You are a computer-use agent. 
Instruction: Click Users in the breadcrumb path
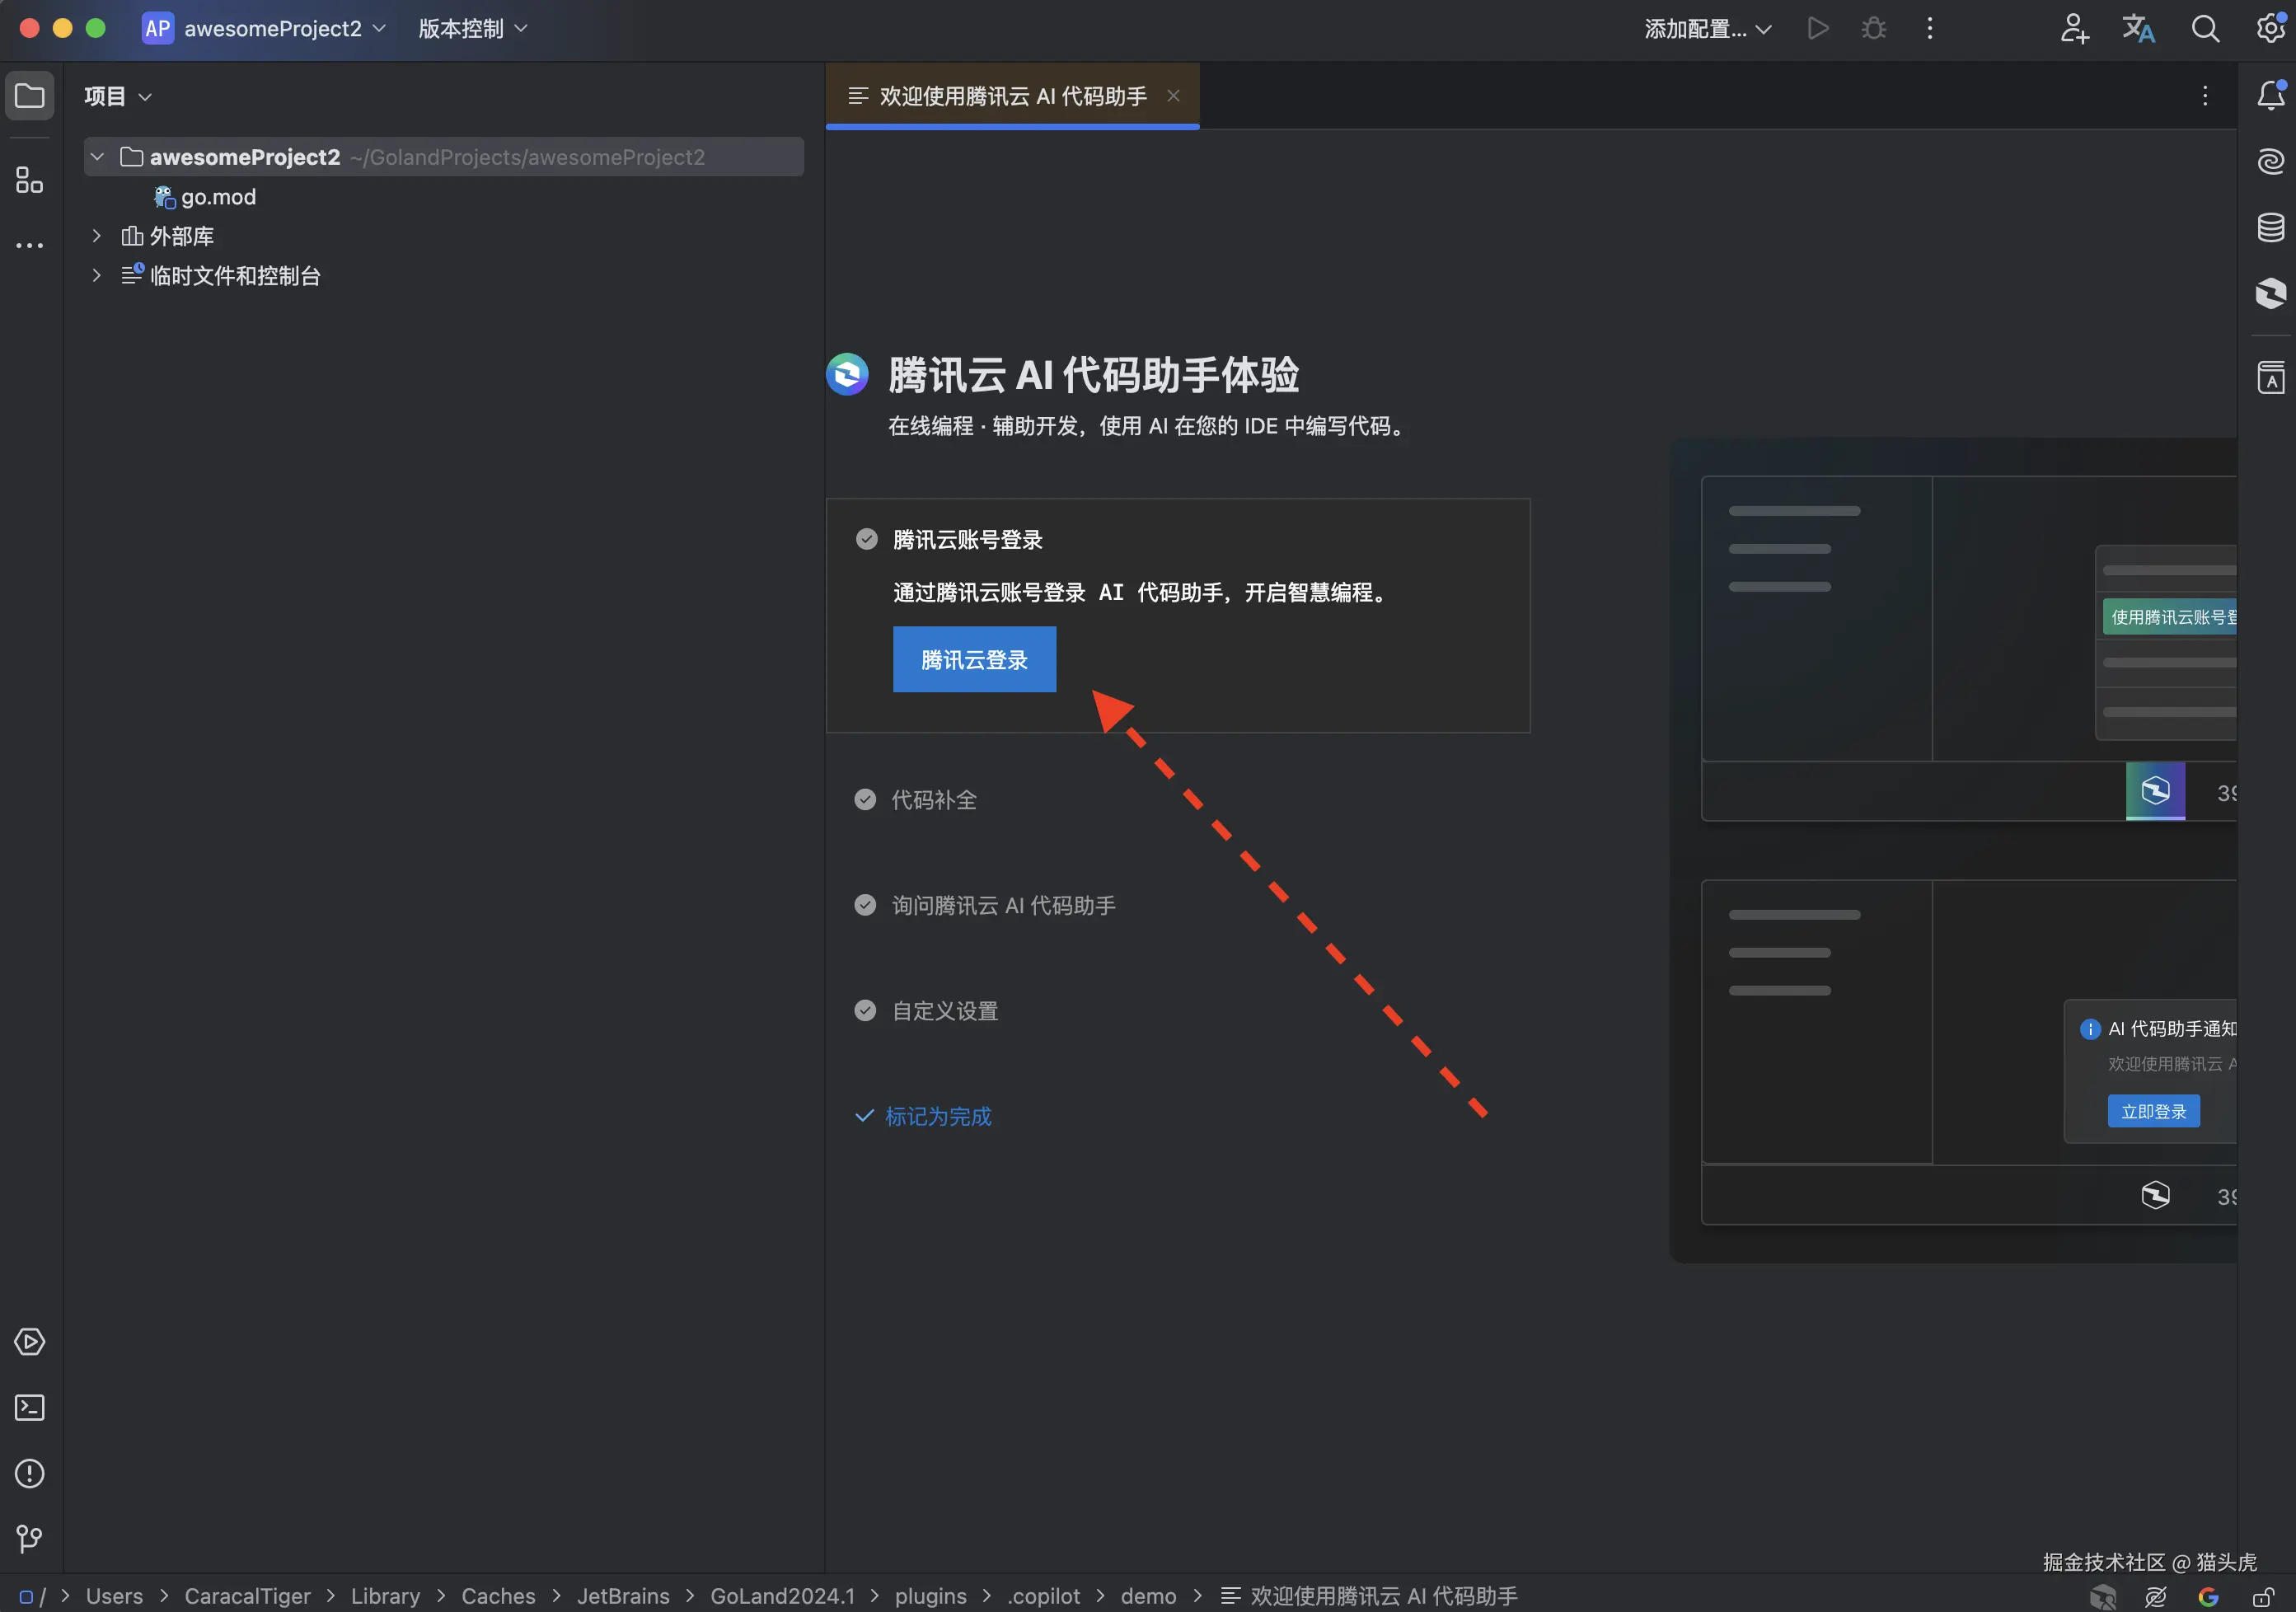tap(114, 1596)
